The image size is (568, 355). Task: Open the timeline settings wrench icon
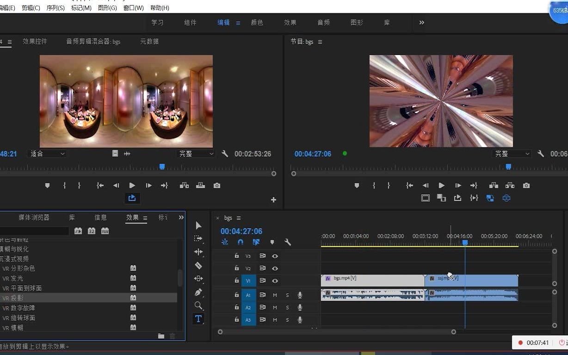(x=288, y=242)
